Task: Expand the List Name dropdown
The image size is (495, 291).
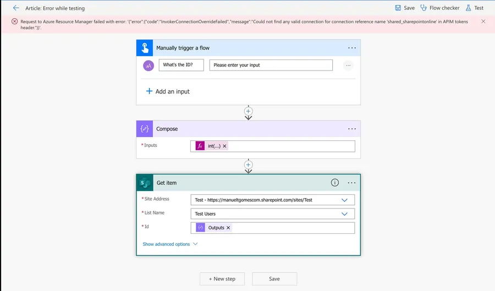Action: coord(344,214)
